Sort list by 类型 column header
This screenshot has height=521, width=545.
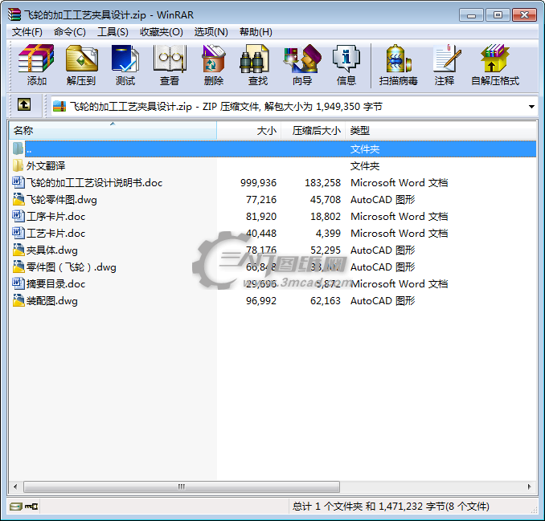tap(441, 131)
